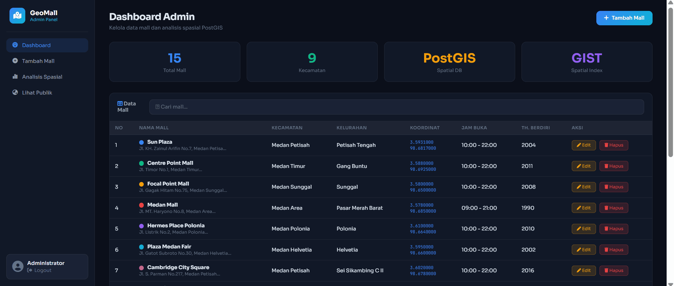Click the purple dot beside Hermes Place Polonia

tap(141, 226)
